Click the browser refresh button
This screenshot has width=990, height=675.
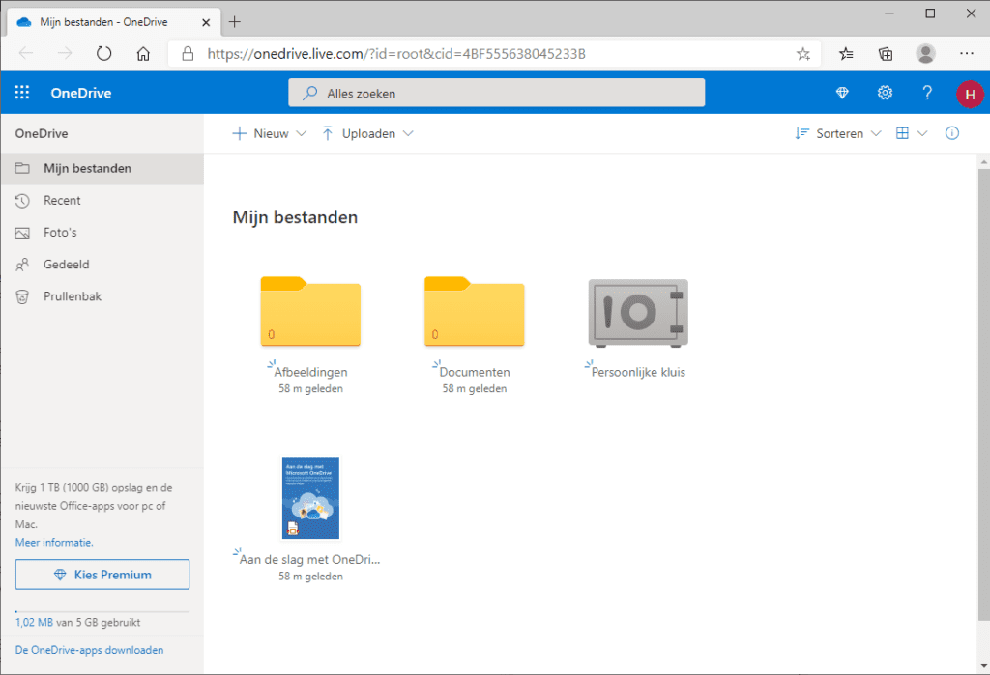pos(104,54)
